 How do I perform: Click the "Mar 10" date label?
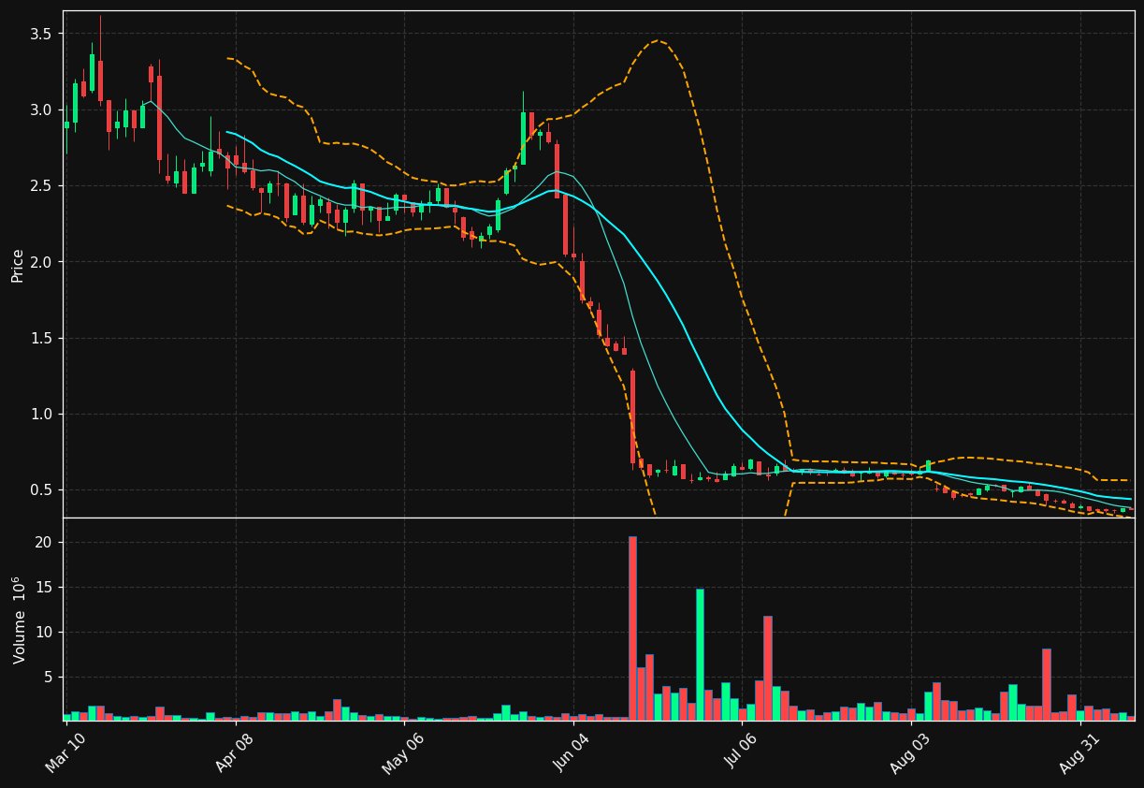click(x=67, y=753)
